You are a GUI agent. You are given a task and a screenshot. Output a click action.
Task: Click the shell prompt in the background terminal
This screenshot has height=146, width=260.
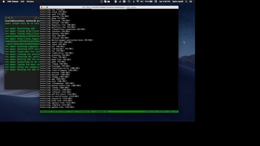tap(20, 21)
